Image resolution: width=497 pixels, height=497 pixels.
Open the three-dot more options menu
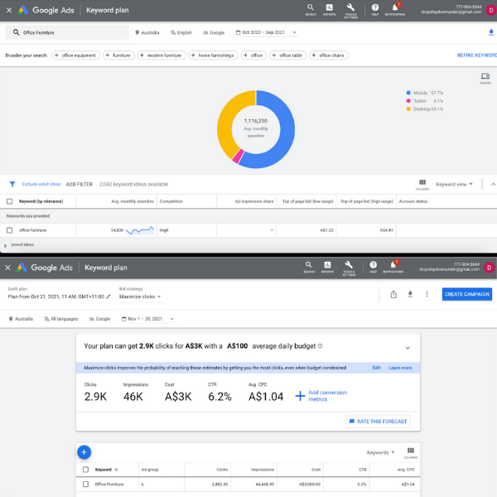pos(427,294)
